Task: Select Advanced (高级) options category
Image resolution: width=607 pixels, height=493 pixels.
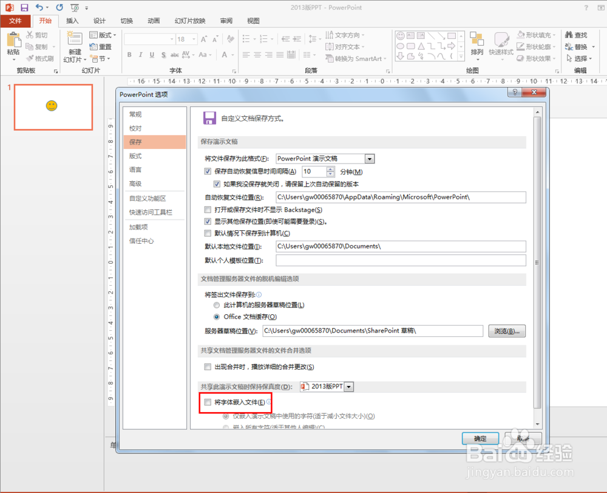Action: [x=154, y=184]
